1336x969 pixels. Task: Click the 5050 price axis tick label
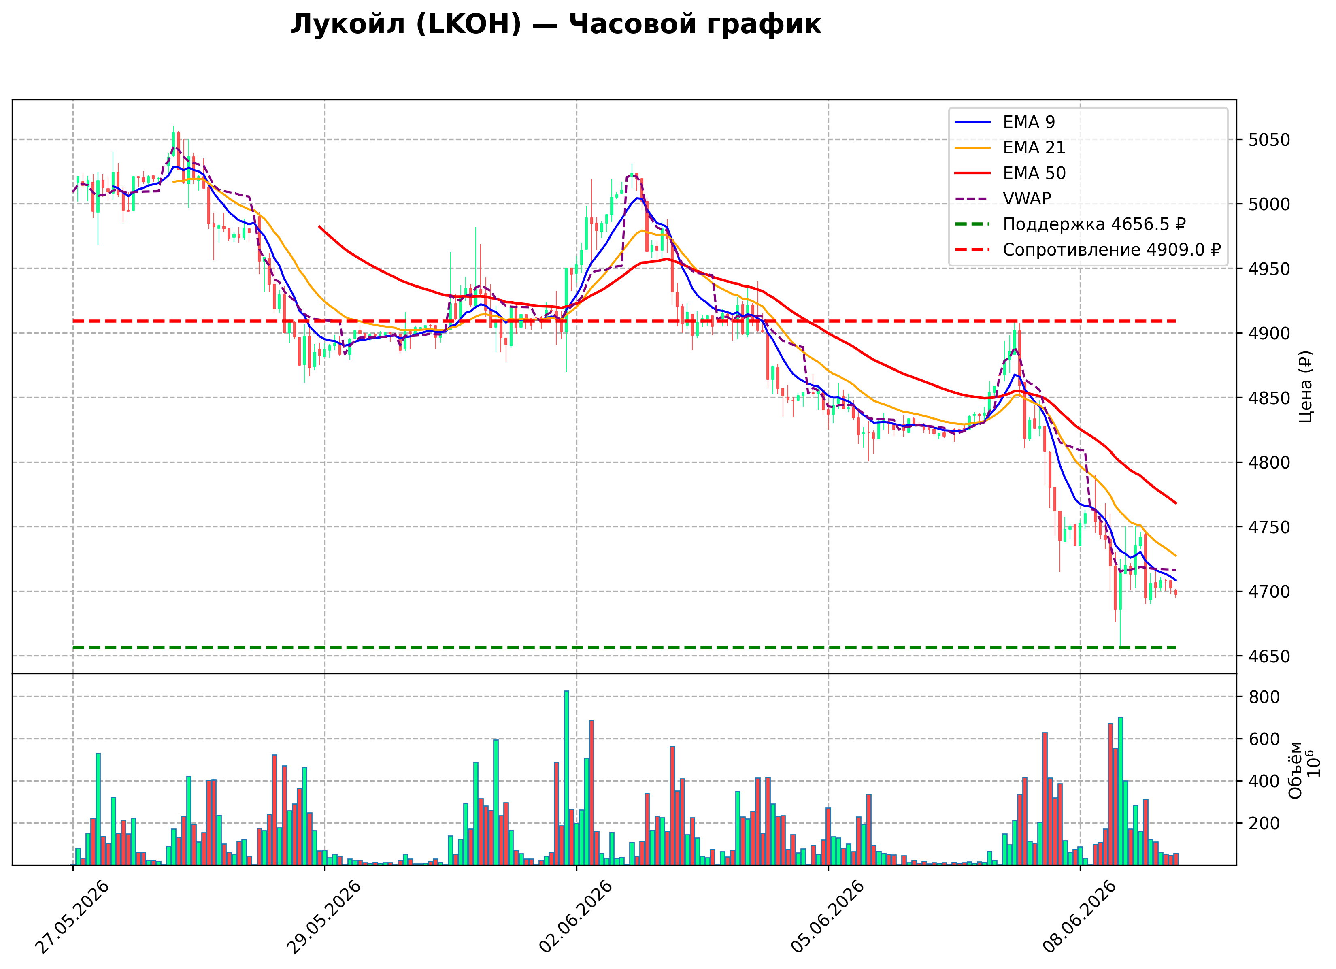(1270, 140)
